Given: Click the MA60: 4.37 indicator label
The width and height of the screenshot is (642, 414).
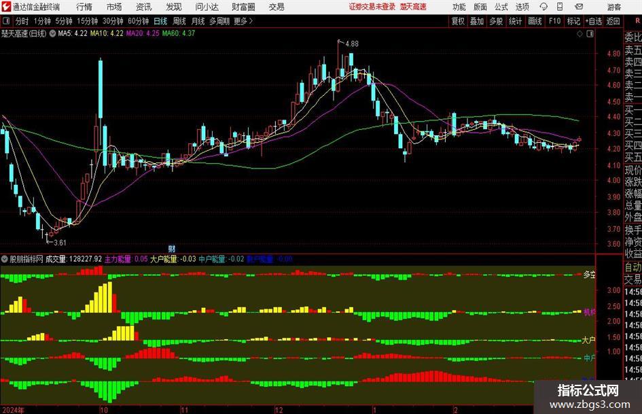Looking at the screenshot, I should pyautogui.click(x=179, y=33).
